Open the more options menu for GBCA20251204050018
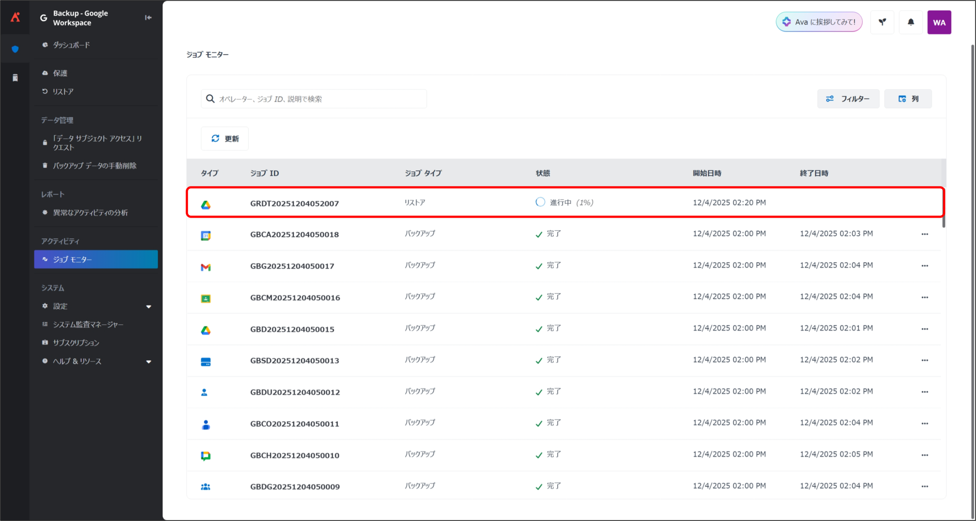Viewport: 976px width, 521px height. point(925,234)
